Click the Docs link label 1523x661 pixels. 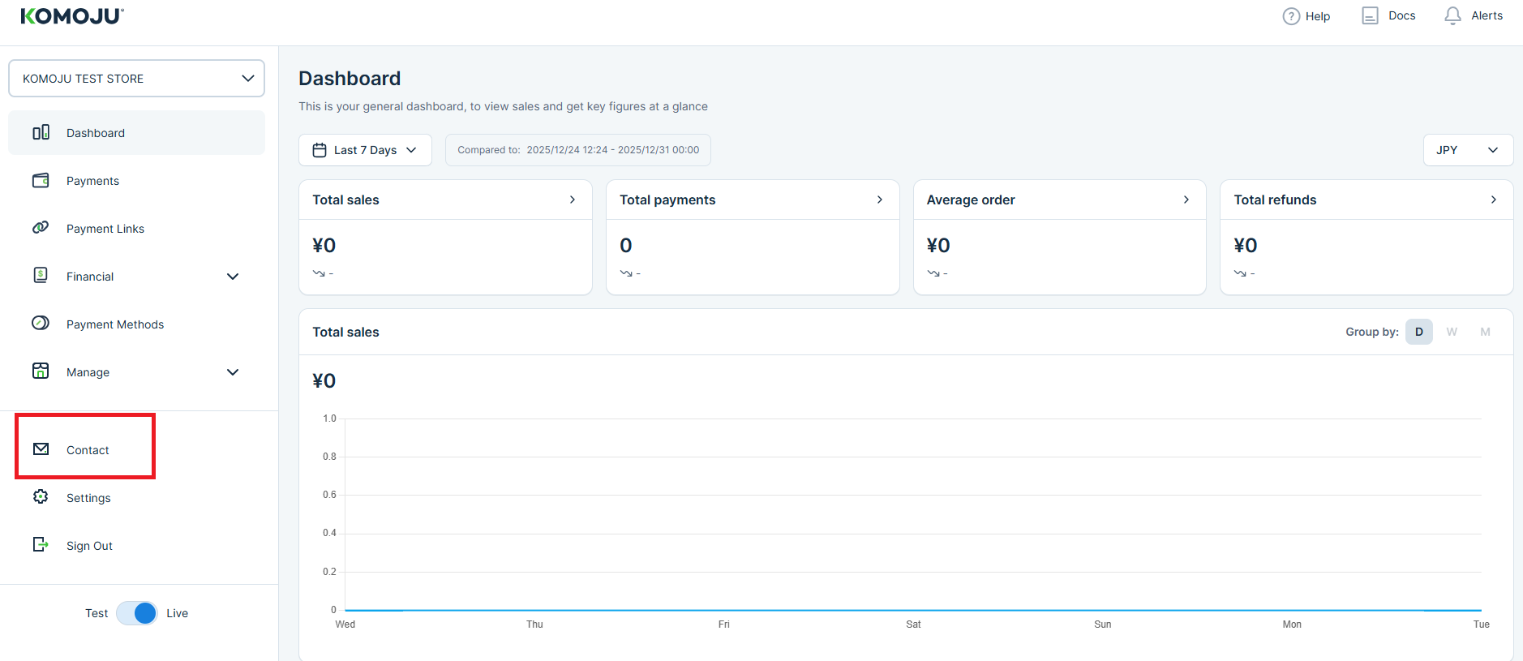click(x=1401, y=15)
